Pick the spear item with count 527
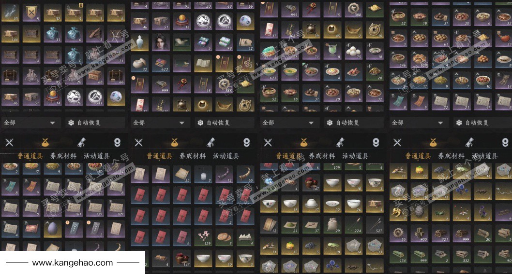Viewport: 512px width, 274px height. point(374,224)
